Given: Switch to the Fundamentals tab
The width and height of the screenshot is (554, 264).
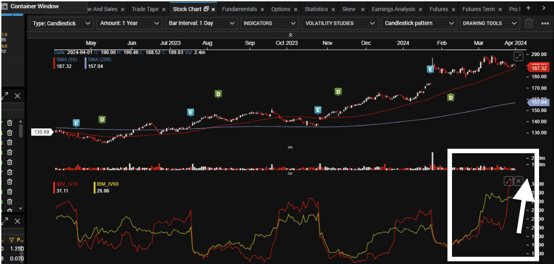Looking at the screenshot, I should (239, 9).
